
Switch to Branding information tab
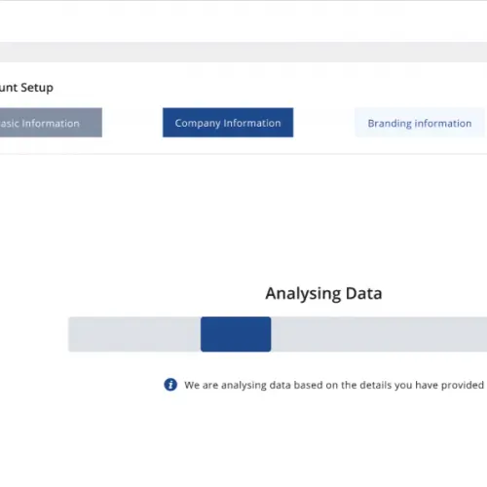click(420, 123)
